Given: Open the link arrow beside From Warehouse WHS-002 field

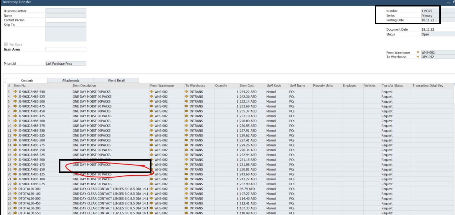Looking at the screenshot, I should click(x=418, y=52).
